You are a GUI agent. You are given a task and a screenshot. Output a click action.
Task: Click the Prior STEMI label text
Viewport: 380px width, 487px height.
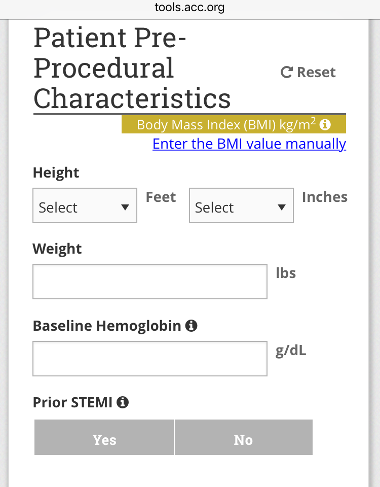pyautogui.click(x=72, y=403)
